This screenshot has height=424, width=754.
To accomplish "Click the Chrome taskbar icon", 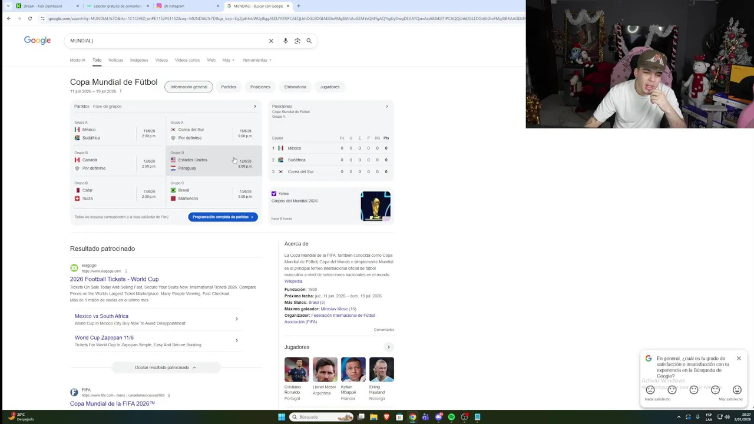I will pyautogui.click(x=412, y=417).
